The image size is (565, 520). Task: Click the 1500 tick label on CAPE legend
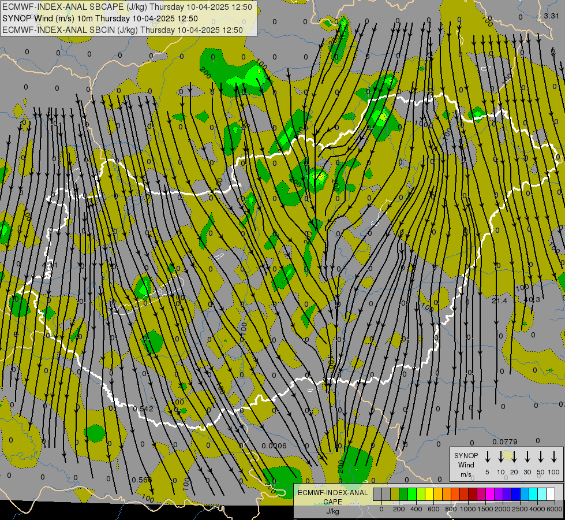click(485, 509)
